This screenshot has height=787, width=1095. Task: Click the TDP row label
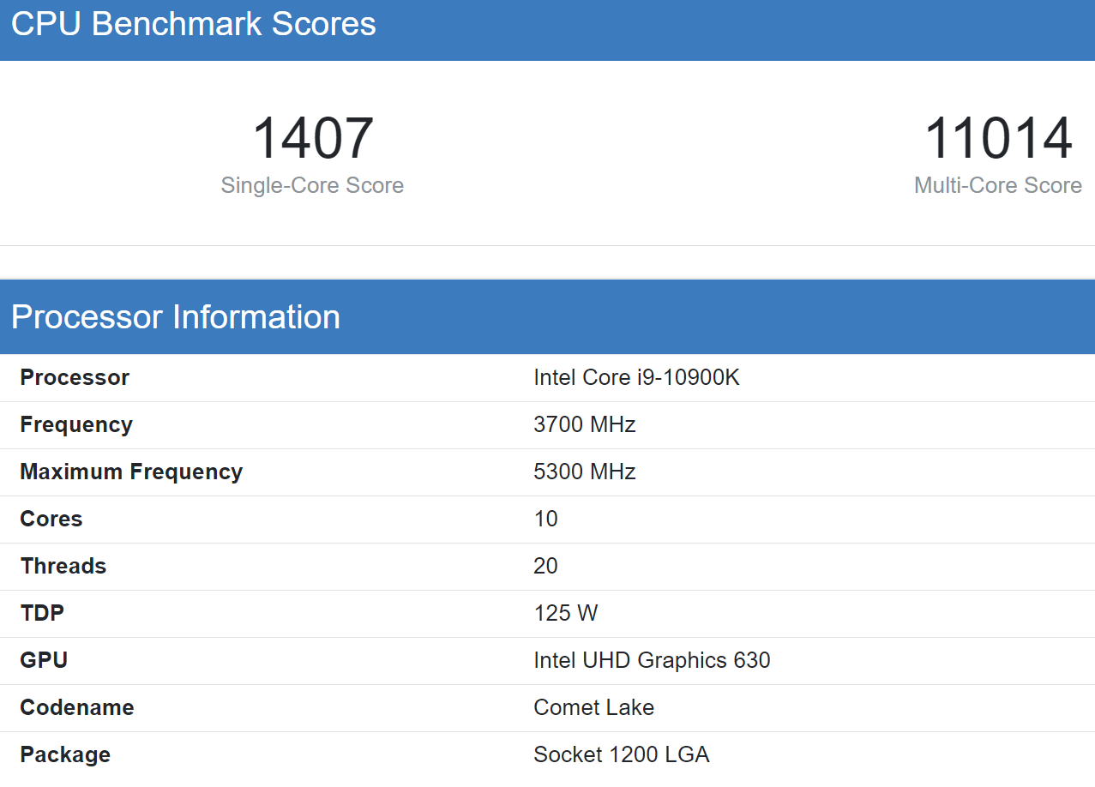tap(42, 613)
